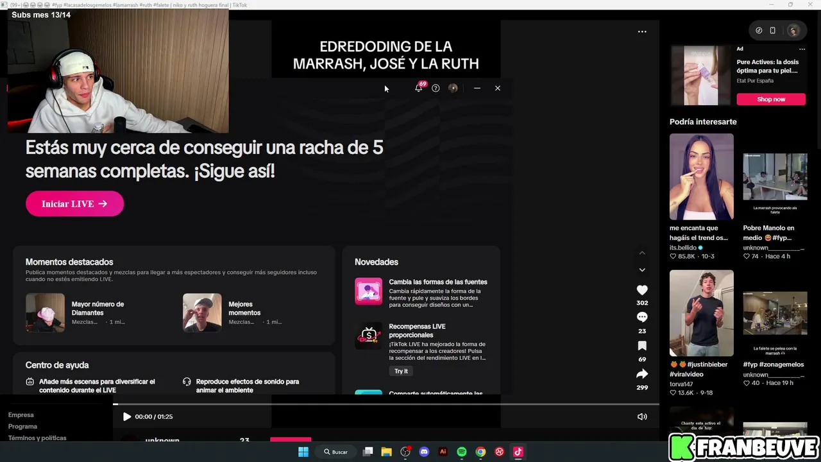Image resolution: width=821 pixels, height=462 pixels.
Task: Go to next video arrow
Action: click(x=642, y=269)
